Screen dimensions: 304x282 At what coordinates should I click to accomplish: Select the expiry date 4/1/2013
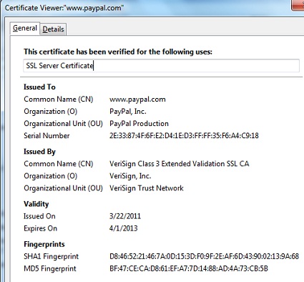[124, 228]
